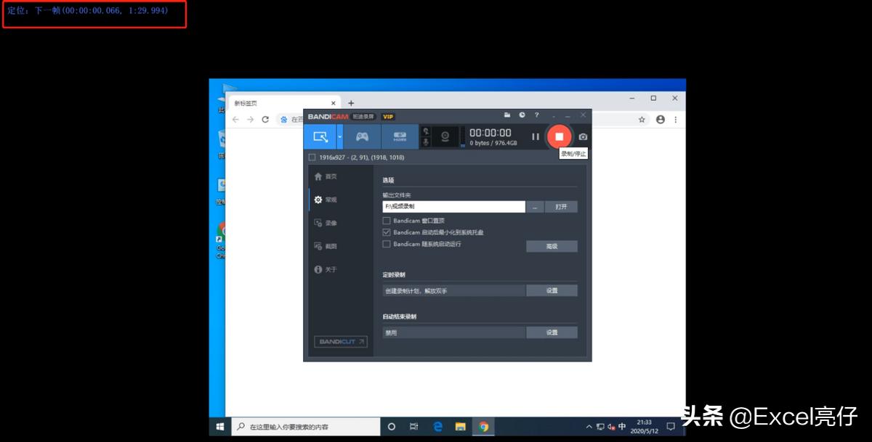Open the 截图 image settings section
Viewport: 872px width, 442px height.
[326, 246]
